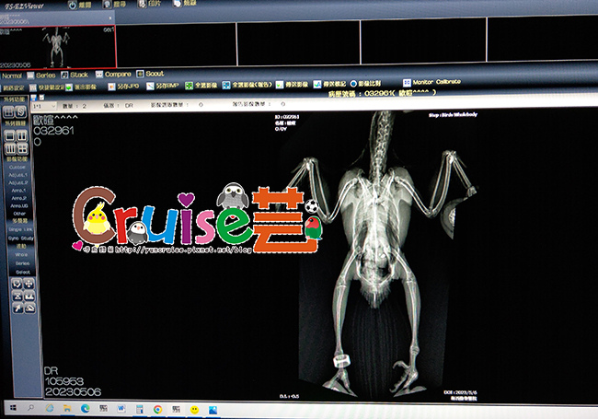Image resolution: width=598 pixels, height=419 pixels.
Task: Select Adjust.2 in the left panel
Action: (x=17, y=182)
